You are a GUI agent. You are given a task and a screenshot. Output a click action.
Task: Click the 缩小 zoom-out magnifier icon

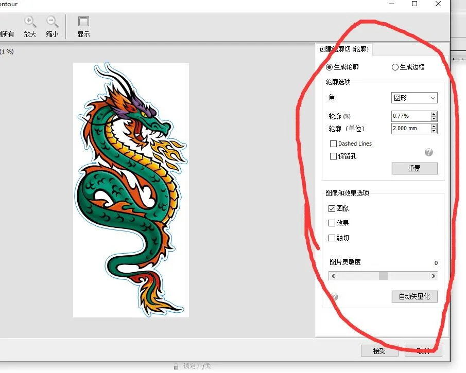53,22
